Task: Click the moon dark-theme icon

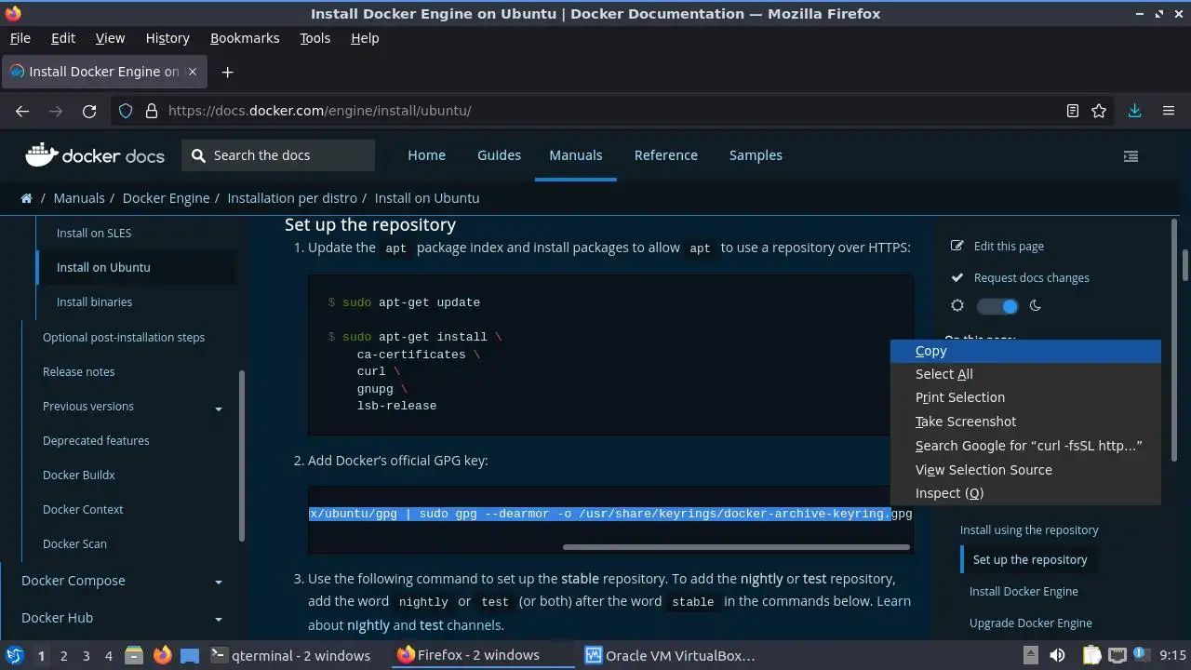Action: point(1035,306)
